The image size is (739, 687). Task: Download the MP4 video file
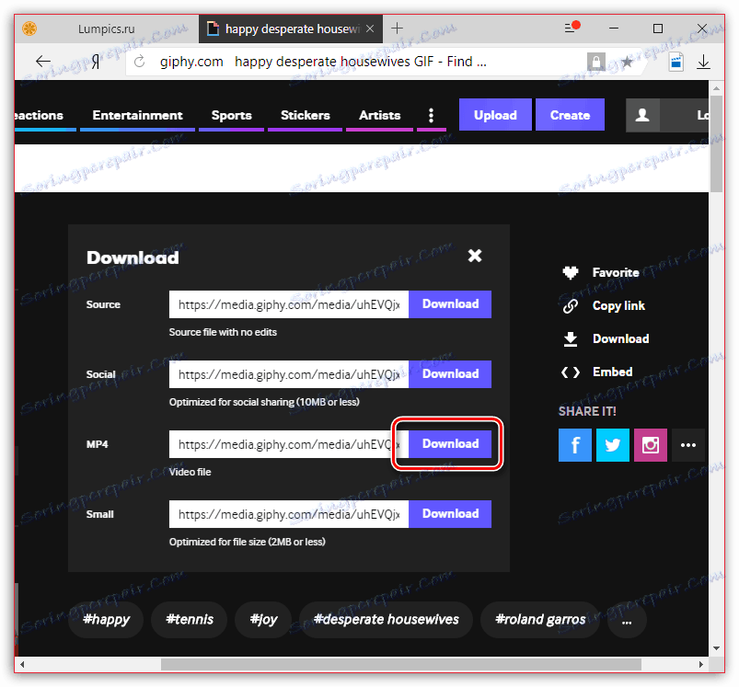[x=450, y=444]
